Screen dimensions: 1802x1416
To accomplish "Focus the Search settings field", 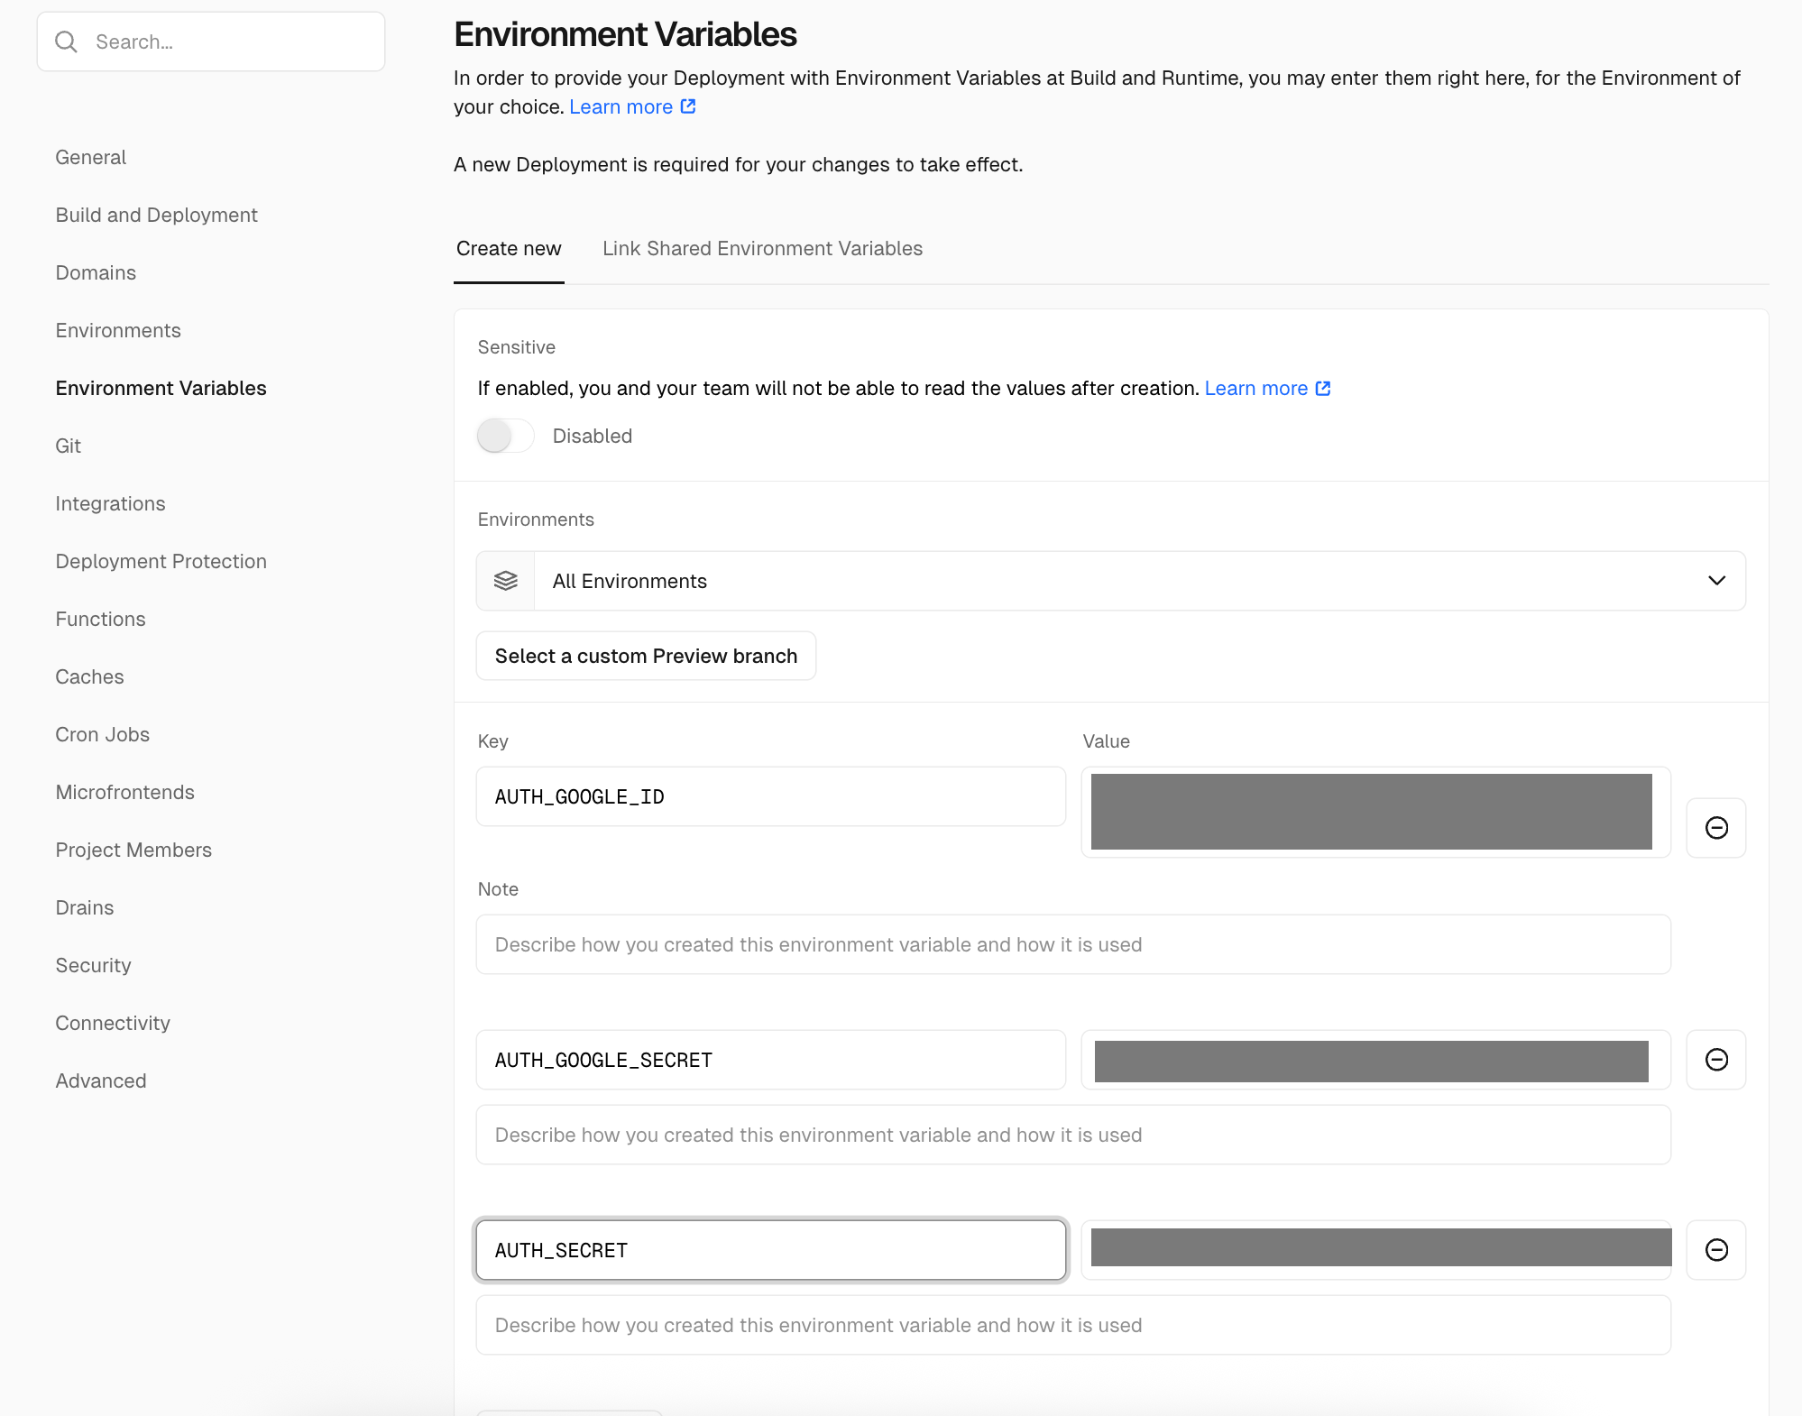I will pos(211,41).
